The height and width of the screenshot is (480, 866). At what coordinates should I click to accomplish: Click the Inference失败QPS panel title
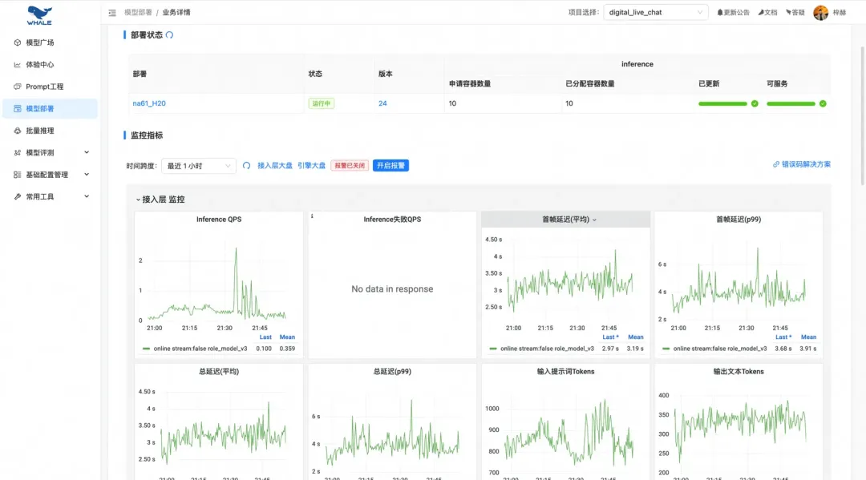[x=392, y=220]
